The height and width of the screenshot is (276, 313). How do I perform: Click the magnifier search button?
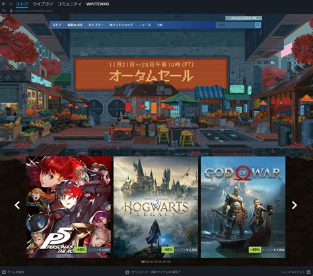point(258,25)
